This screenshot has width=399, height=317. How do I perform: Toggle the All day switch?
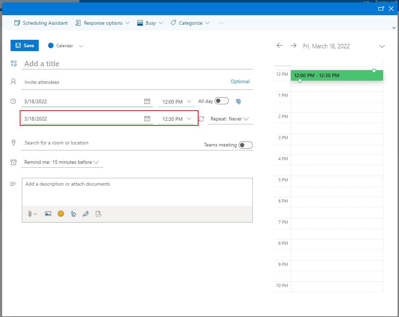click(x=222, y=101)
